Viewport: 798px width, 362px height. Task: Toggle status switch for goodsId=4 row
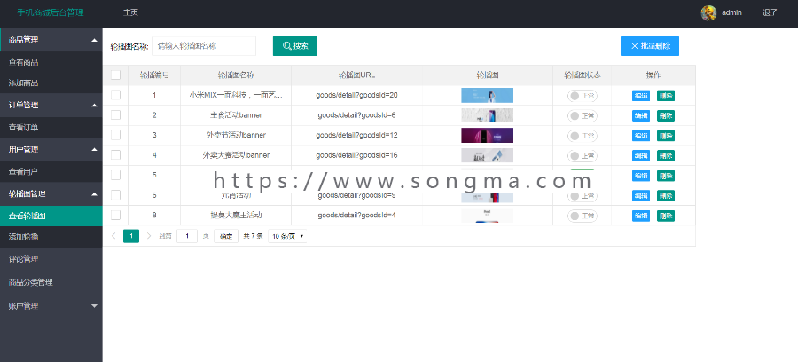pyautogui.click(x=583, y=216)
